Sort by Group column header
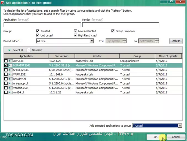The width and height of the screenshot is (187, 141). click(137, 56)
